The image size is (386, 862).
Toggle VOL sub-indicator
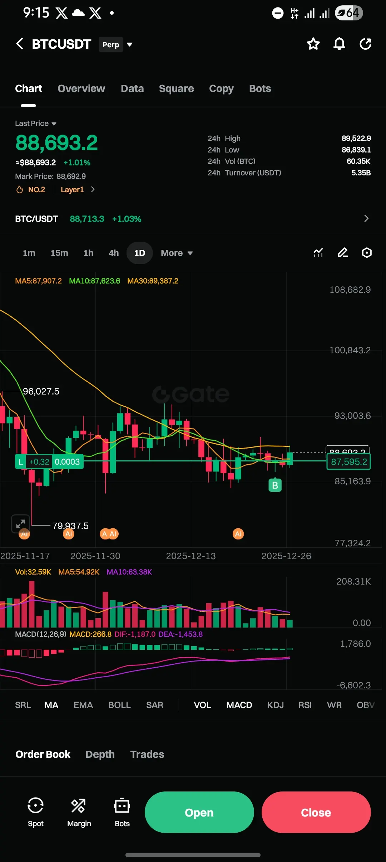point(202,705)
